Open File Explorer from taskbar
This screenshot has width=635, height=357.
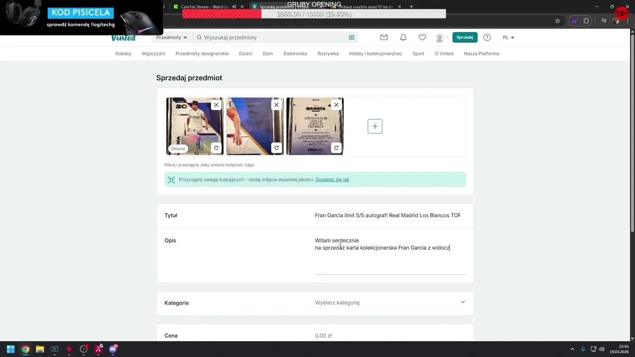[40, 349]
